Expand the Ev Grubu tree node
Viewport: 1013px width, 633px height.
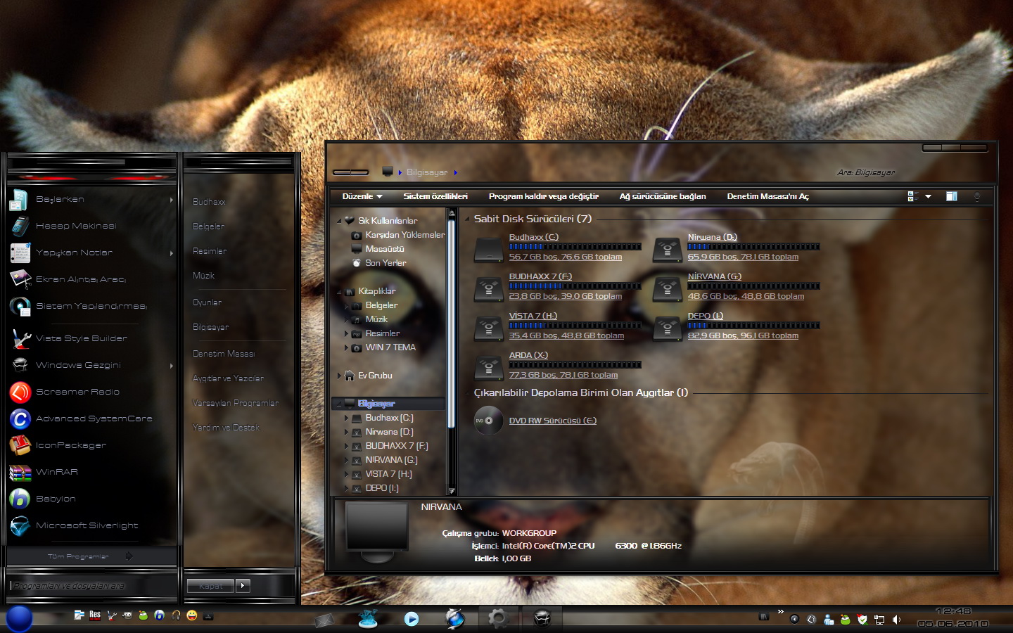pos(339,376)
